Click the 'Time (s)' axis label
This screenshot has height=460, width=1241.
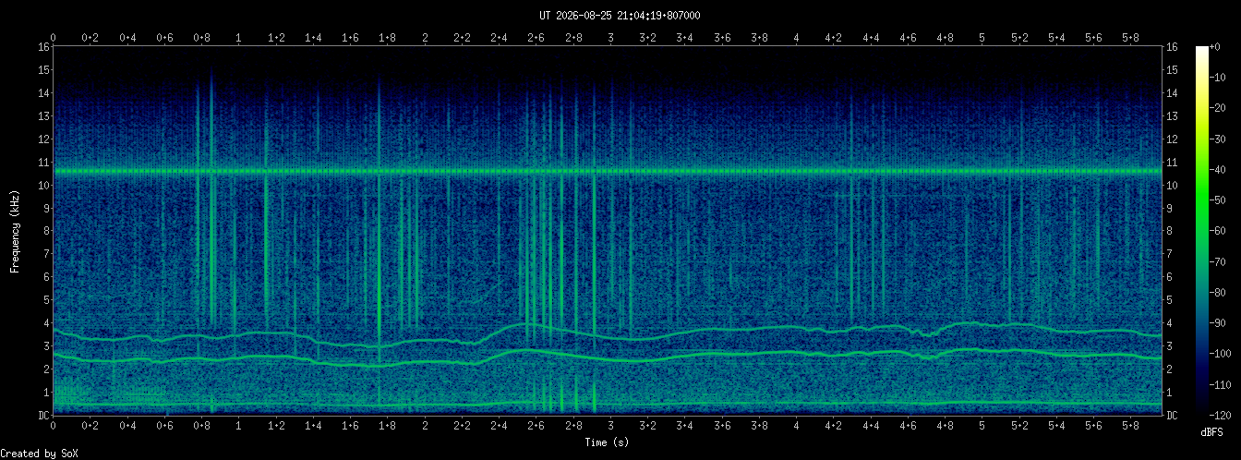(608, 442)
